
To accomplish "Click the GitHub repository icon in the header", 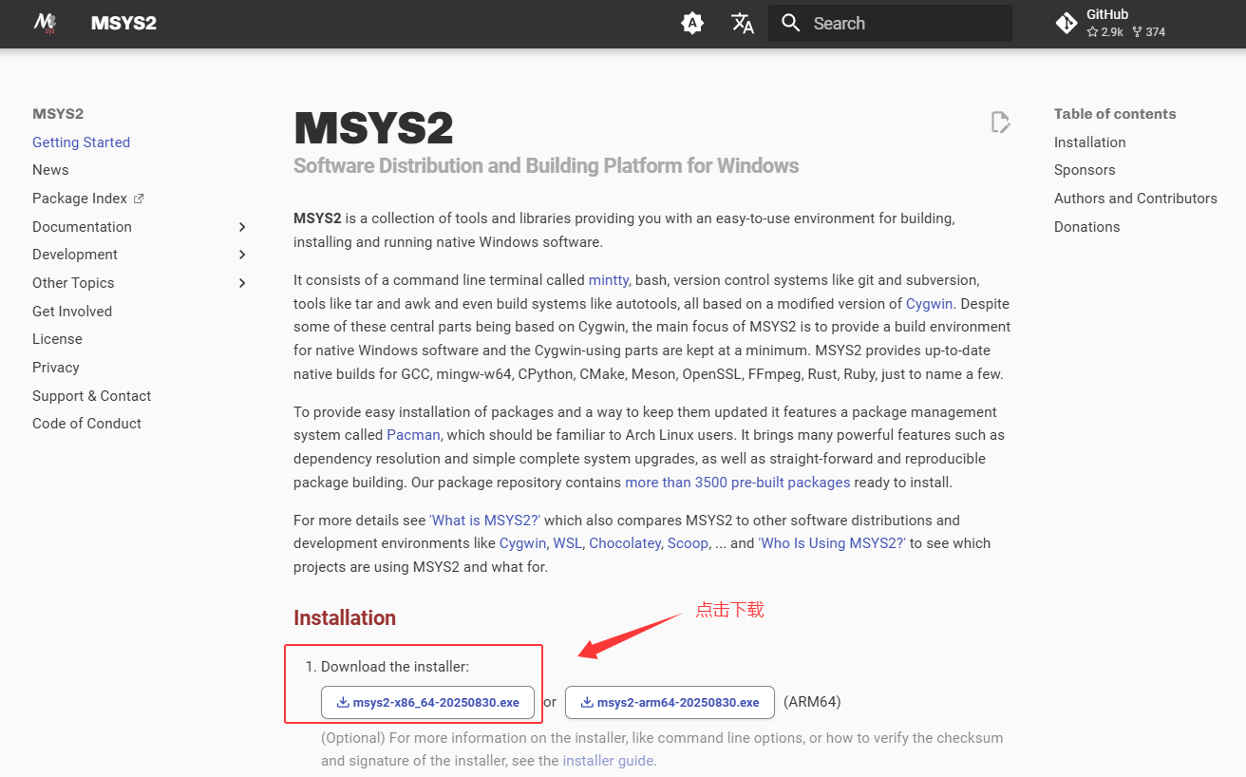I will [1067, 23].
